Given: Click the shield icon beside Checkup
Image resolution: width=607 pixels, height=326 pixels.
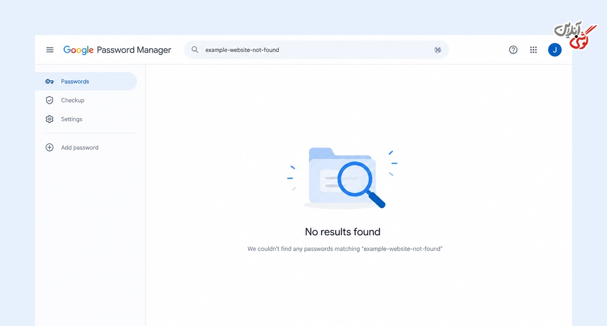Looking at the screenshot, I should (50, 100).
